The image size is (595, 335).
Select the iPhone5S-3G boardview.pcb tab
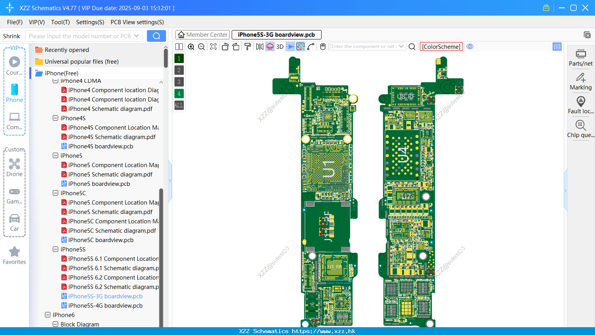[276, 35]
